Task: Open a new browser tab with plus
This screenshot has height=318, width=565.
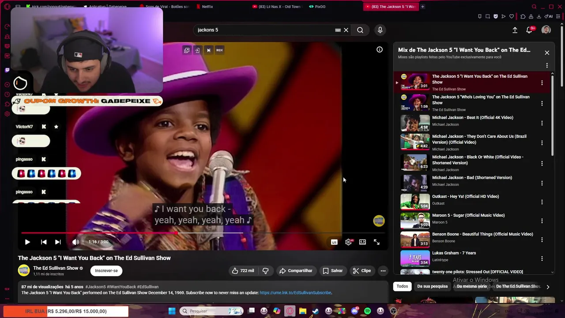Action: [x=422, y=7]
